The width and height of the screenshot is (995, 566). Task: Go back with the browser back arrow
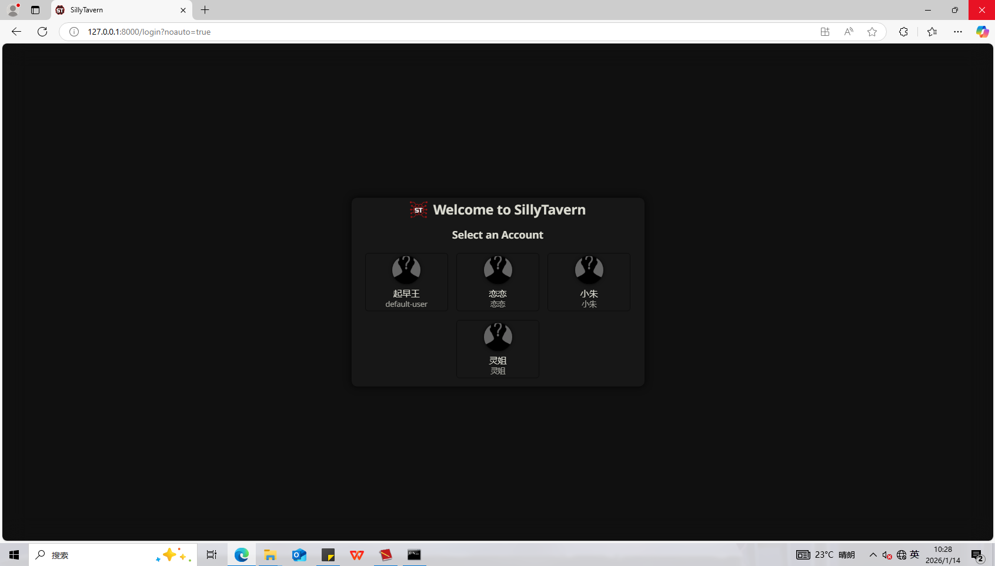16,32
